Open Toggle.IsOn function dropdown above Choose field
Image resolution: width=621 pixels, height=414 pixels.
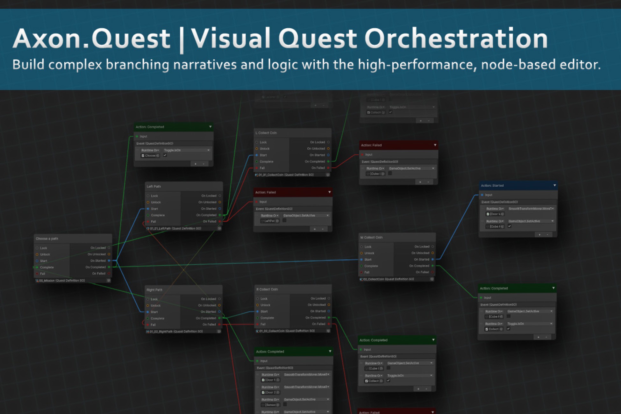coord(187,150)
